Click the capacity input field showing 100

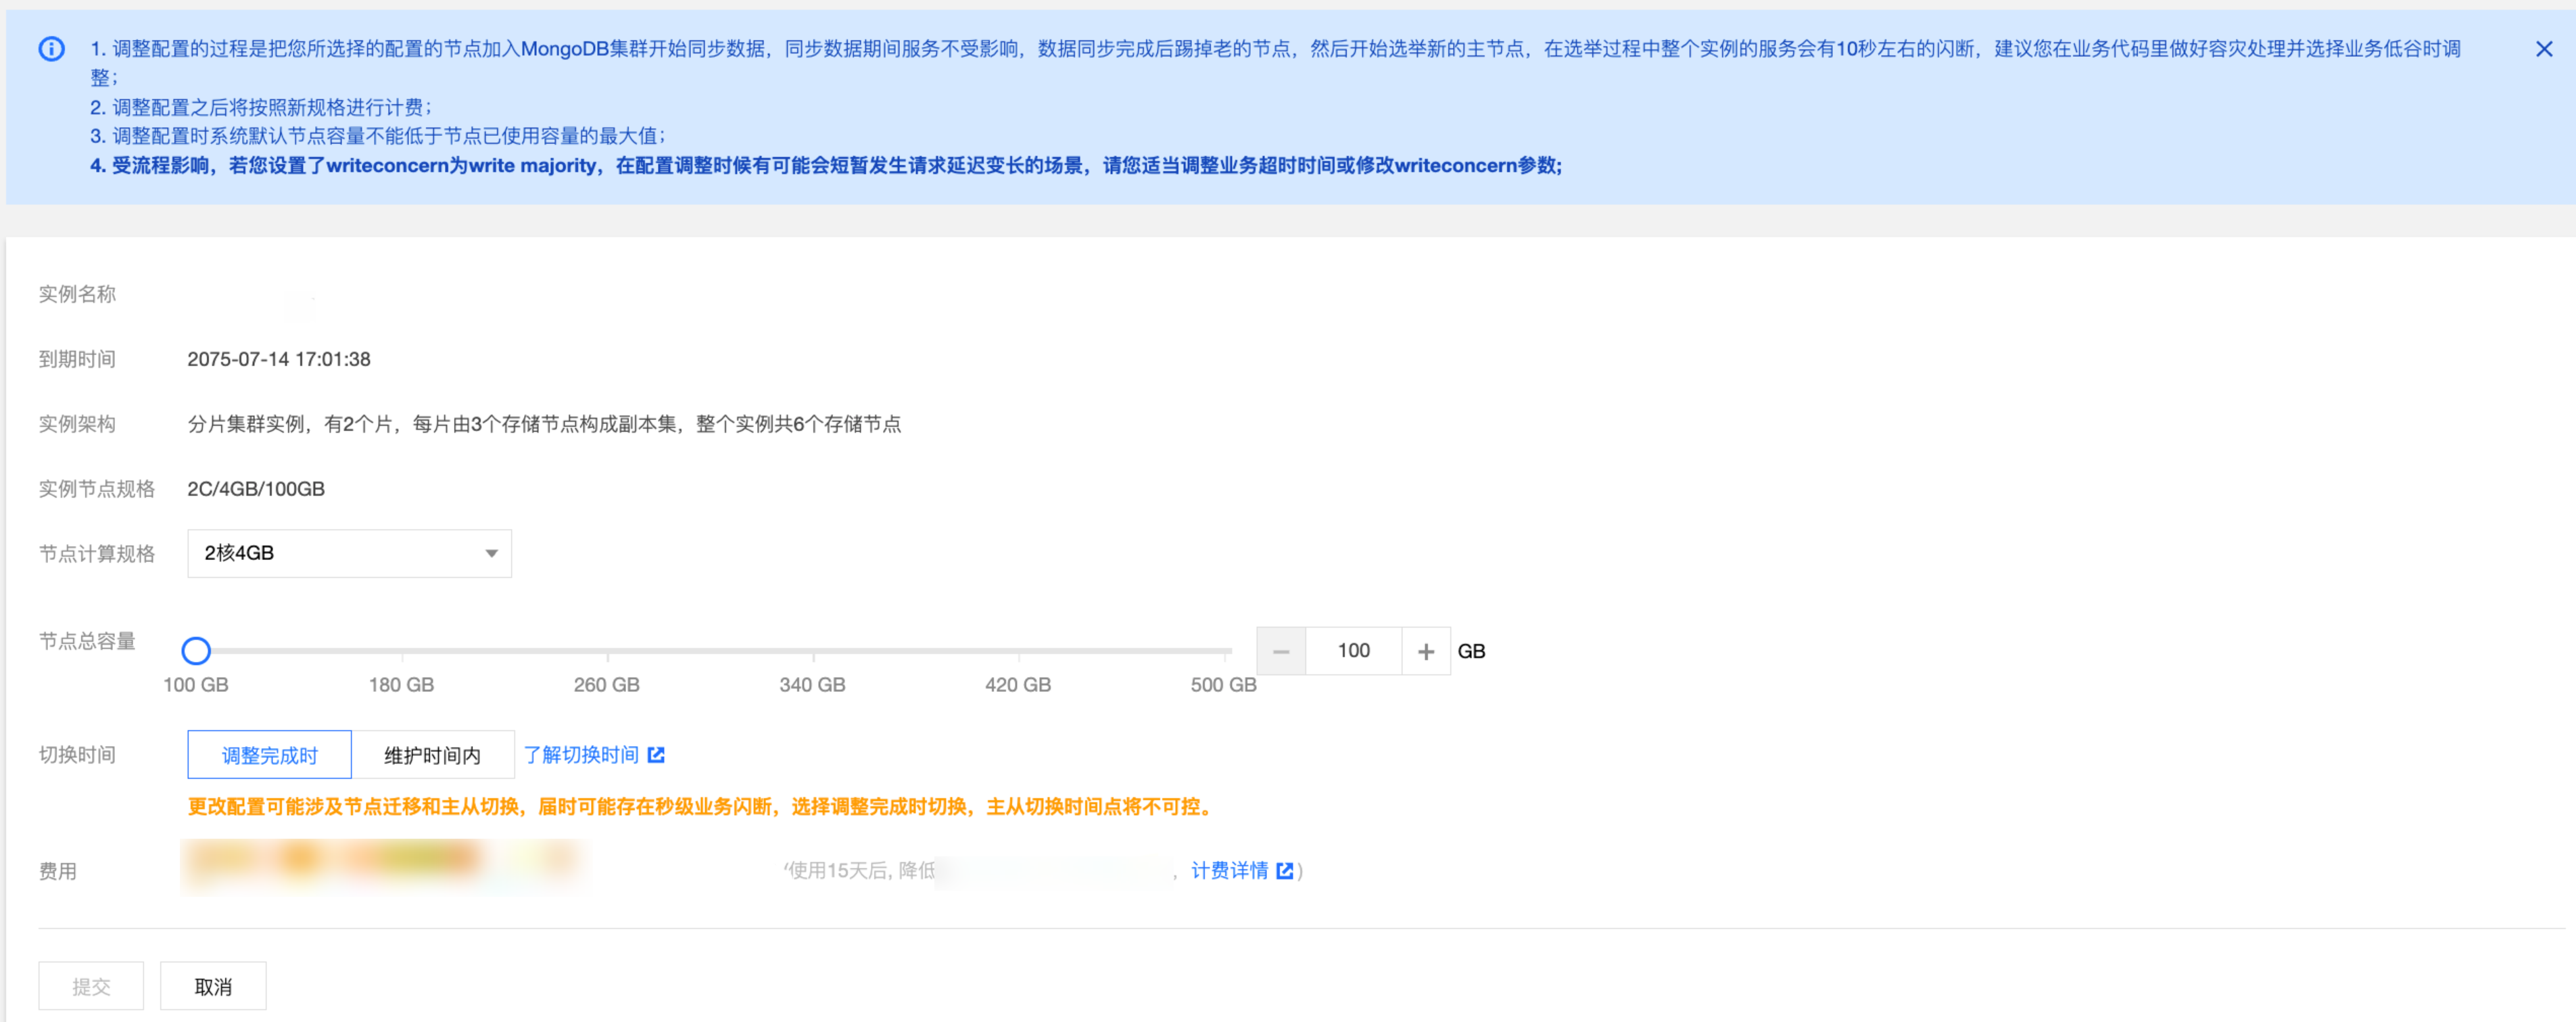[x=1353, y=651]
